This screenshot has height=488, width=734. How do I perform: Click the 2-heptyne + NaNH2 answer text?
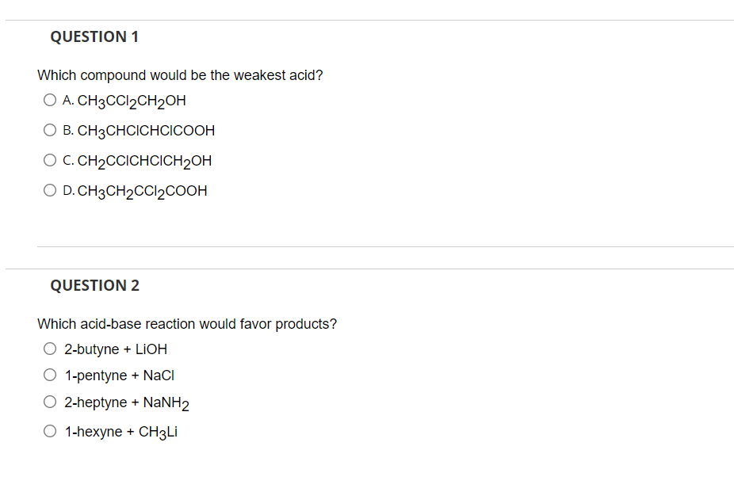pos(127,403)
